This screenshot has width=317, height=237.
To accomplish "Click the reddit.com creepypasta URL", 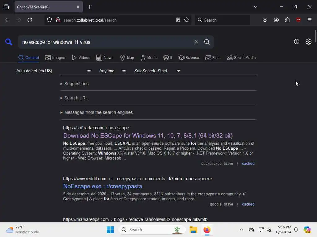I will 137,179.
